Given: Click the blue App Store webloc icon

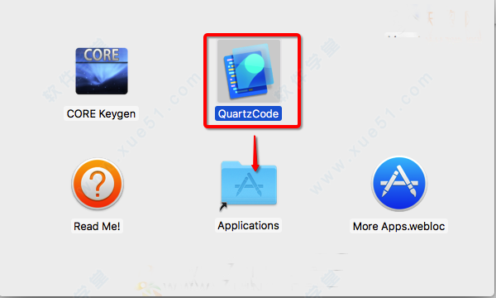Looking at the screenshot, I should pyautogui.click(x=399, y=184).
